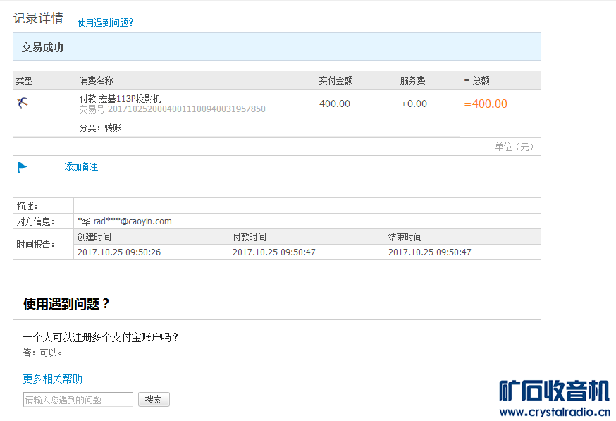Click the question 一个人可以注册多个支付宝账户吗?
Screen dimensions: 616x421
pos(101,337)
